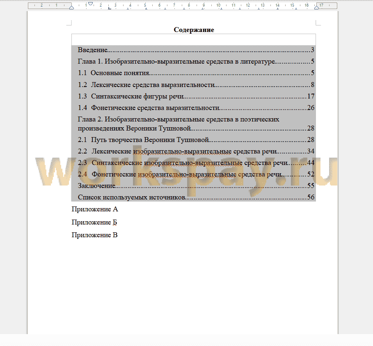The image size is (373, 346).
Task: Click the '1.1 Основные понятия' entry
Action: pyautogui.click(x=196, y=73)
